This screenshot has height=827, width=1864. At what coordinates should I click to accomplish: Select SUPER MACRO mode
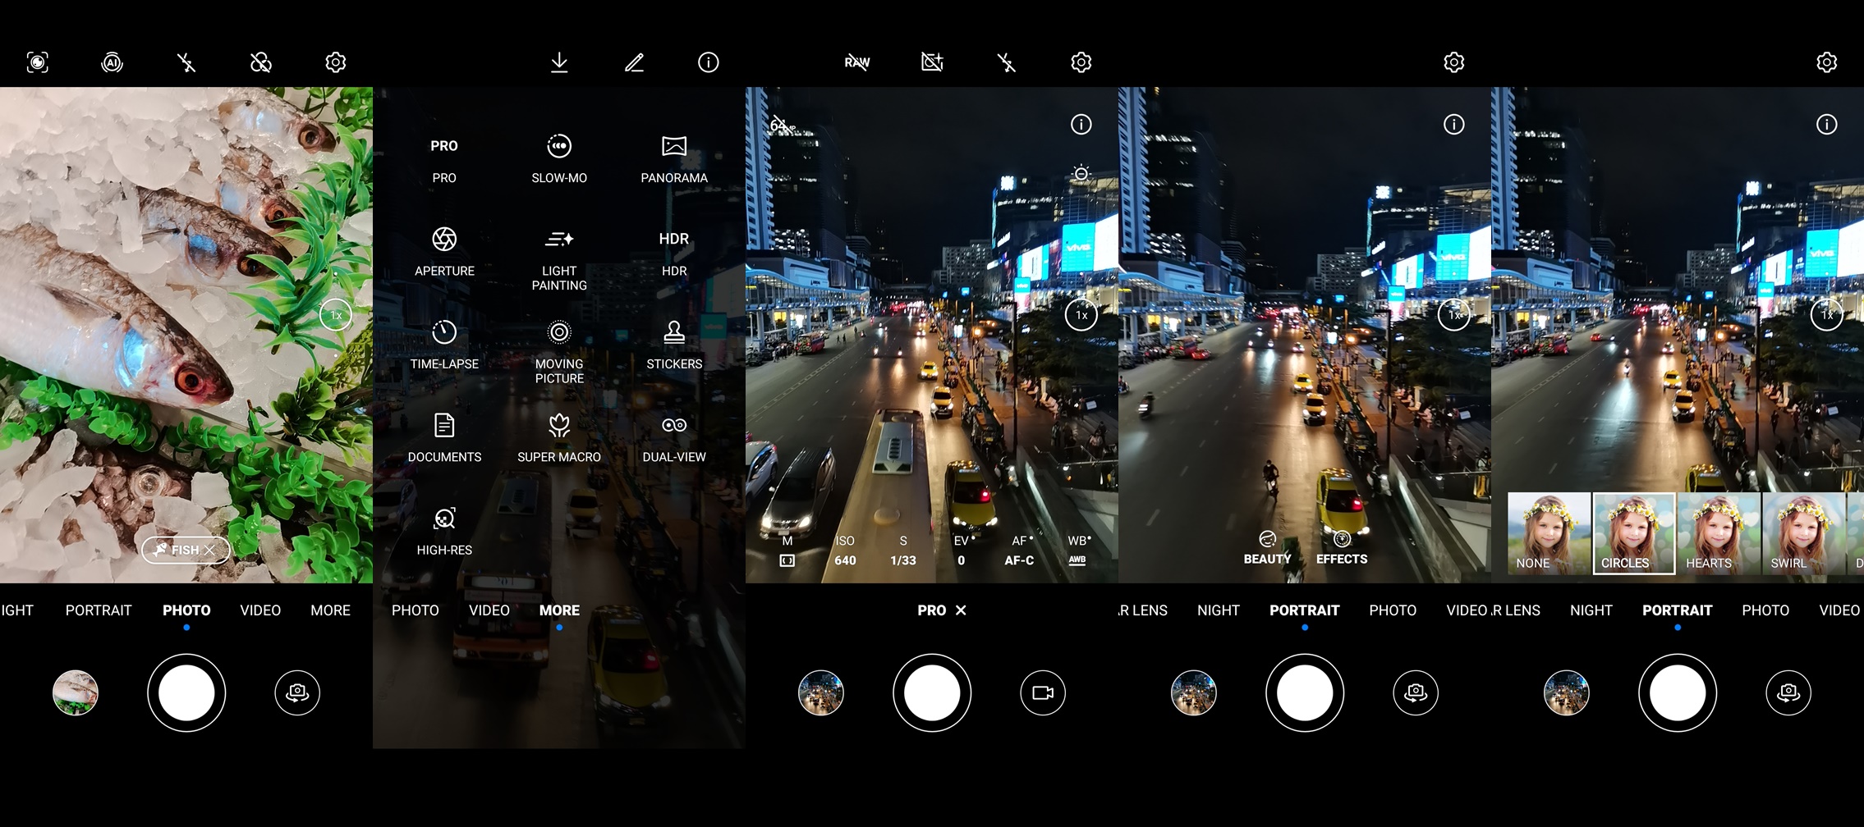[x=559, y=439]
